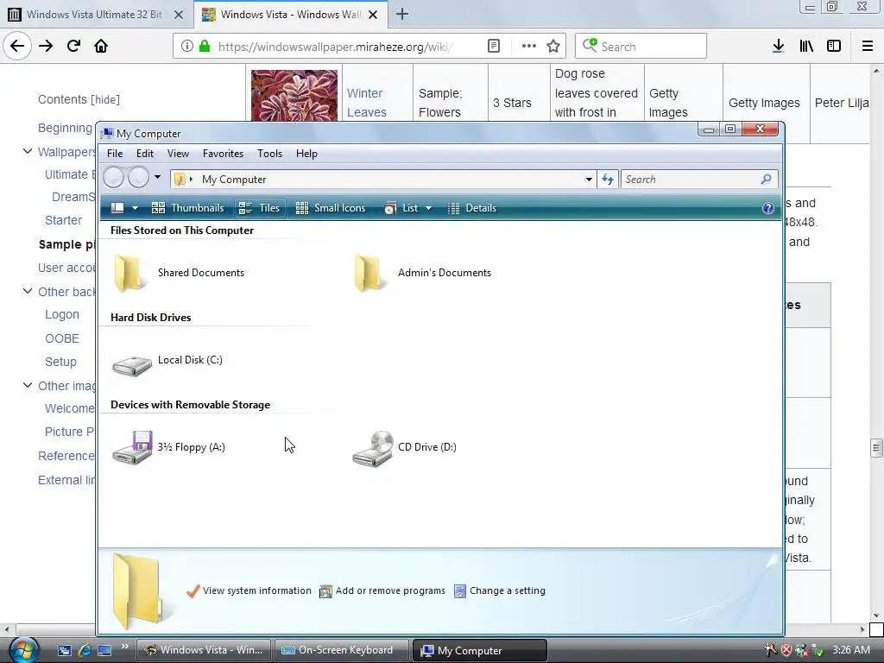Viewport: 884px width, 663px height.
Task: Click the Winter Leaves wallpaper thumbnail
Action: pyautogui.click(x=294, y=95)
